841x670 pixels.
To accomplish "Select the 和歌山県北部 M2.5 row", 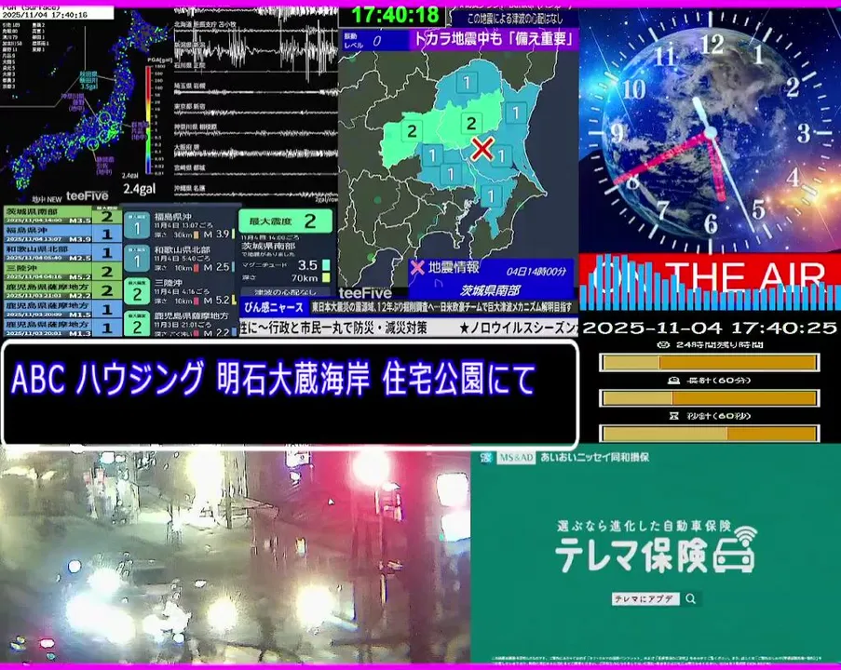I will tap(62, 252).
